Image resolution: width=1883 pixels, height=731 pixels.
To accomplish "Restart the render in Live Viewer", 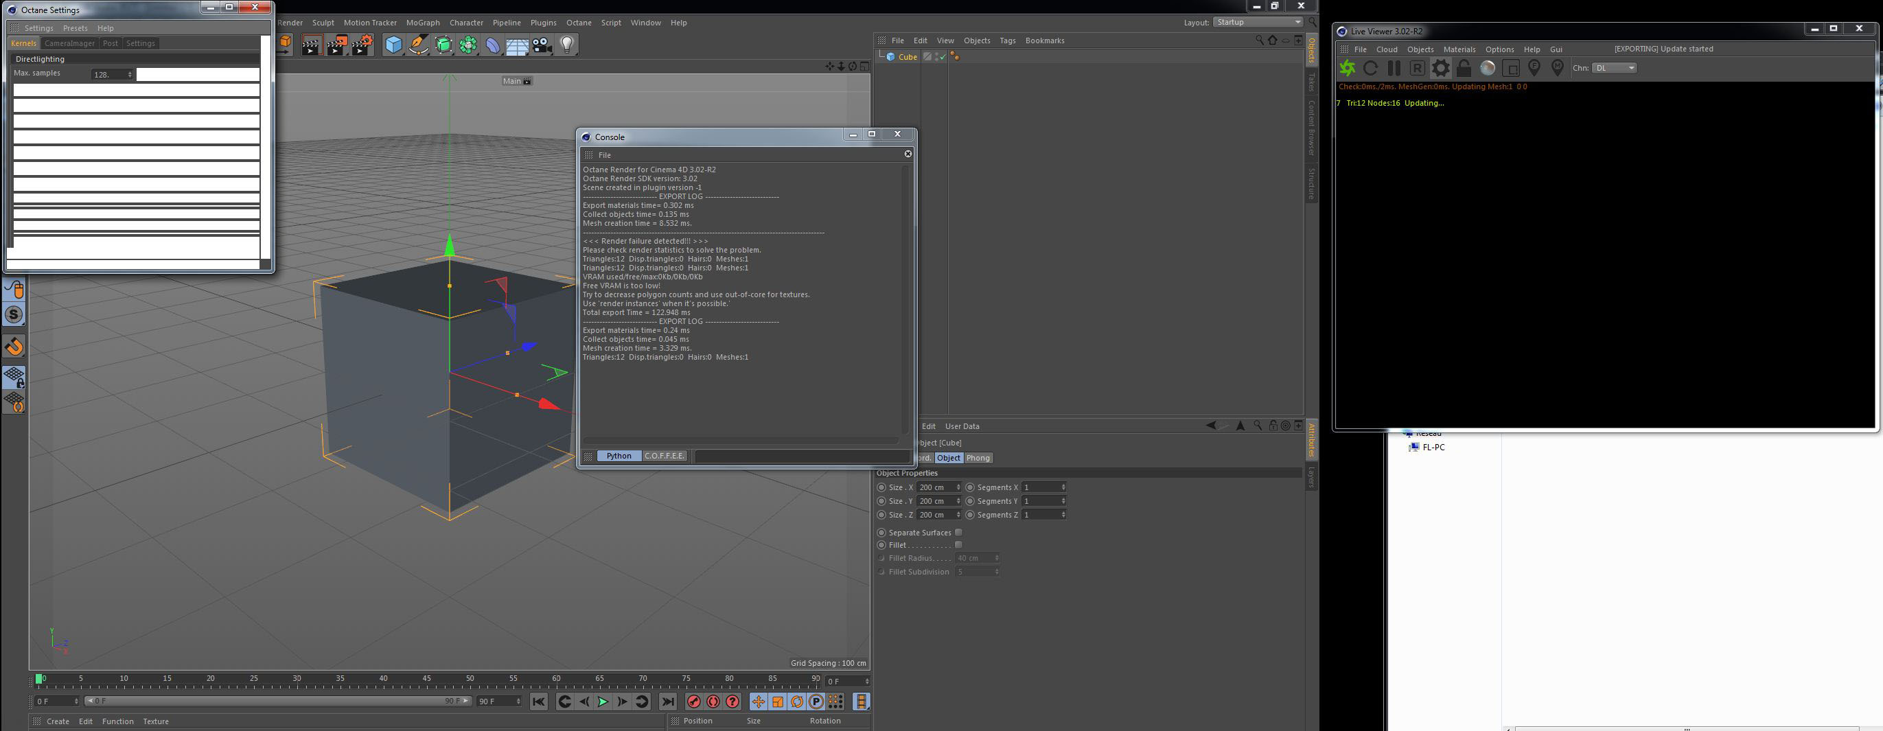I will point(1371,68).
